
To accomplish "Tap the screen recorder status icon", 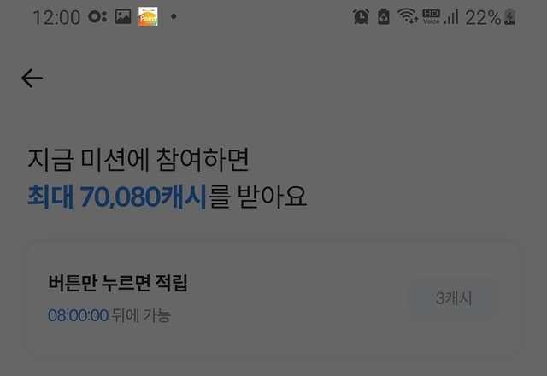I will pyautogui.click(x=97, y=16).
